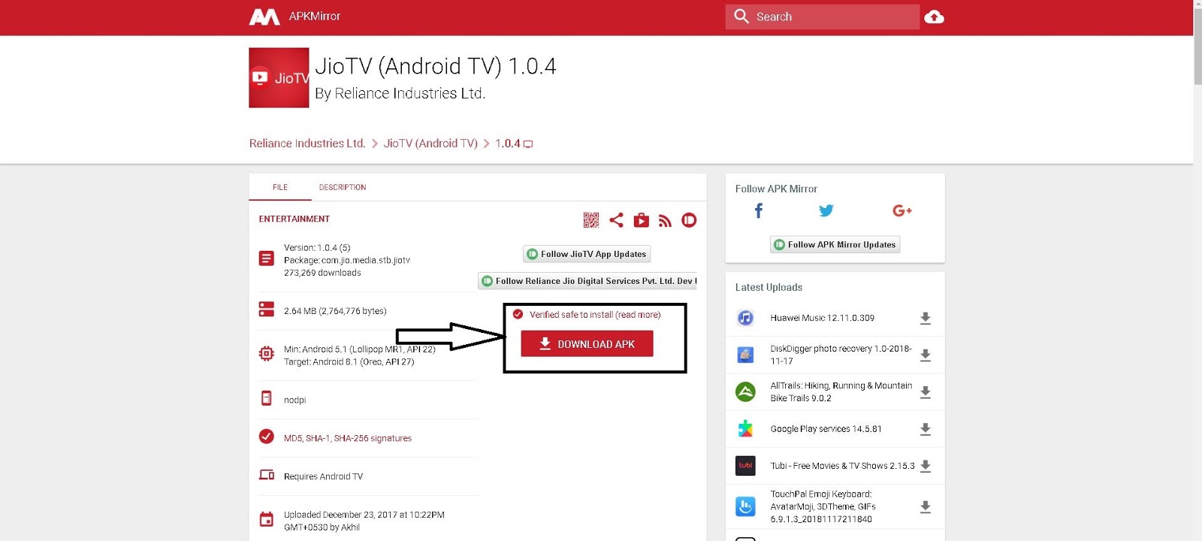Download TouchPal Emoji Keyboard
Viewport: 1202px width, 541px height.
coord(926,507)
